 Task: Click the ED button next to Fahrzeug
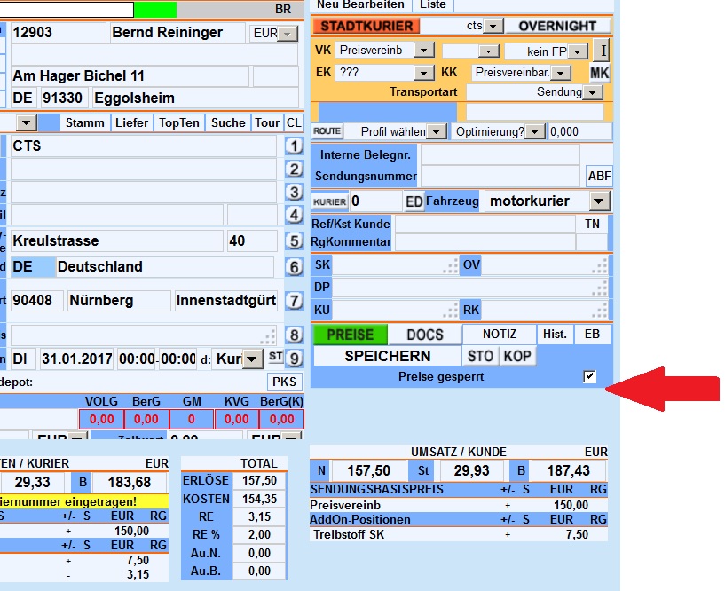click(x=414, y=201)
